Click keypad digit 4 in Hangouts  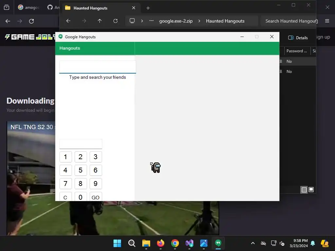[x=65, y=170]
